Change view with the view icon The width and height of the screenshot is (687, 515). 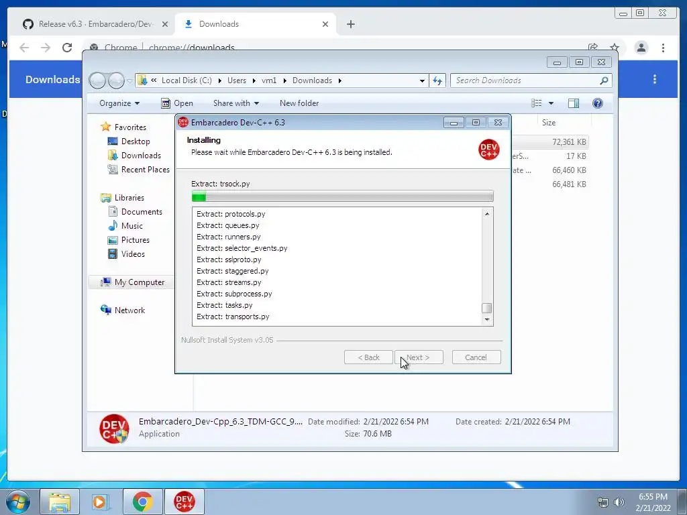click(536, 103)
